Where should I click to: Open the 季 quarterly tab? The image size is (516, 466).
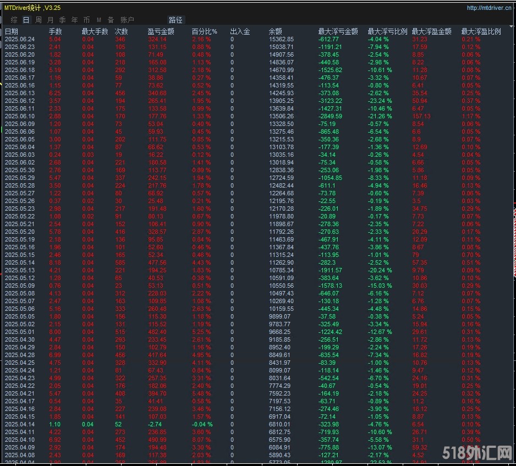(63, 20)
